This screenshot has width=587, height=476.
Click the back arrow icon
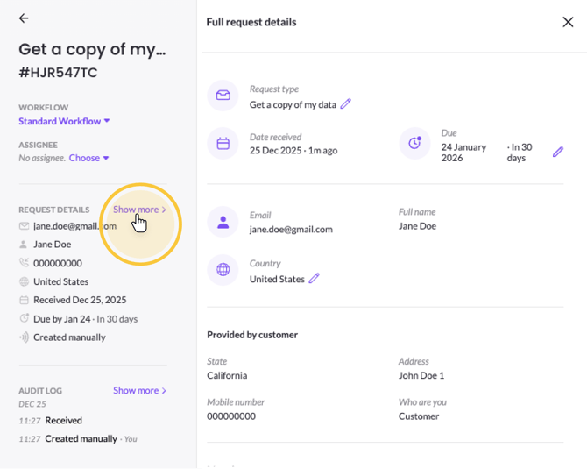coord(24,18)
